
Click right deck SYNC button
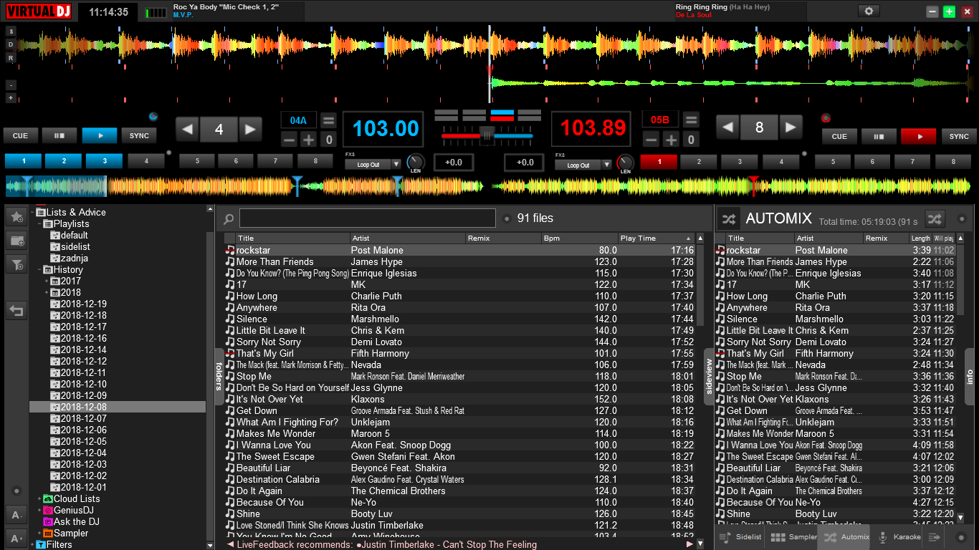click(x=959, y=136)
